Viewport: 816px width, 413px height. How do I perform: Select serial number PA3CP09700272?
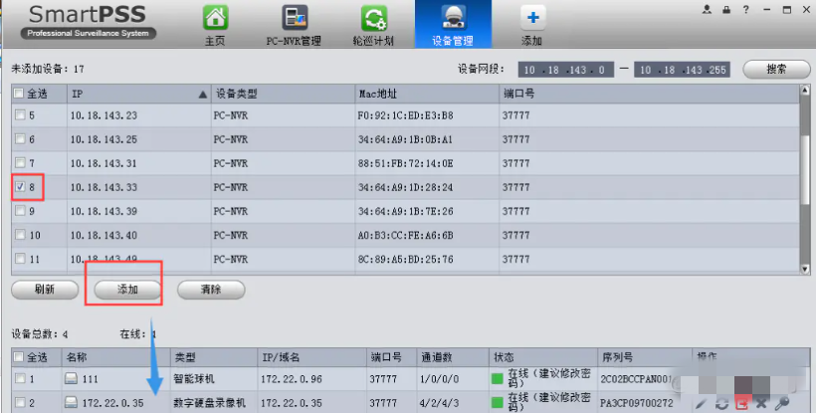click(x=637, y=403)
